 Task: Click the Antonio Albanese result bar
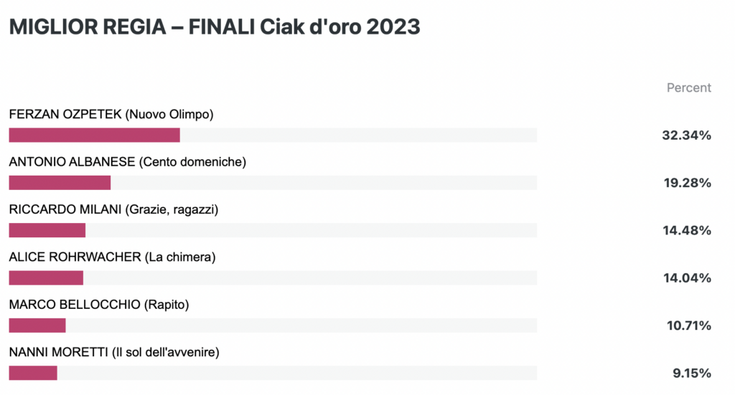point(273,183)
